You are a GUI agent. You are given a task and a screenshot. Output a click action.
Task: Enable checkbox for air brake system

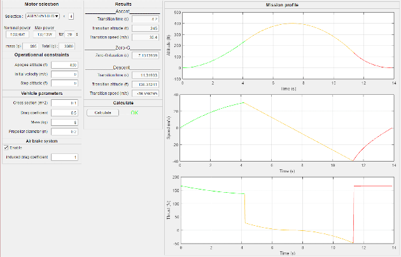point(6,148)
